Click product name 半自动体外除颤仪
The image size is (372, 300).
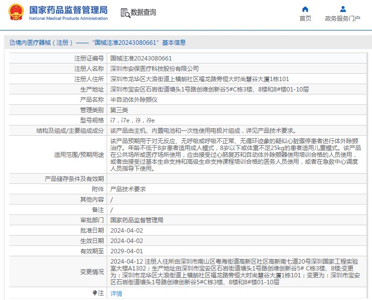click(134, 100)
